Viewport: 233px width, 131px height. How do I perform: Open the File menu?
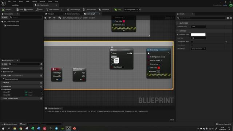[x=9, y=1]
